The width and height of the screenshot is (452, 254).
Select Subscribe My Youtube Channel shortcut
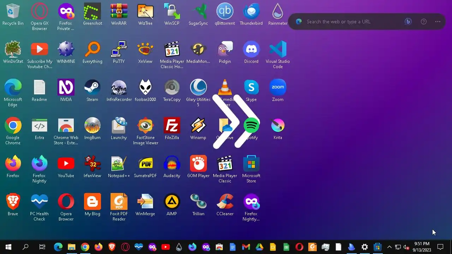click(x=39, y=55)
